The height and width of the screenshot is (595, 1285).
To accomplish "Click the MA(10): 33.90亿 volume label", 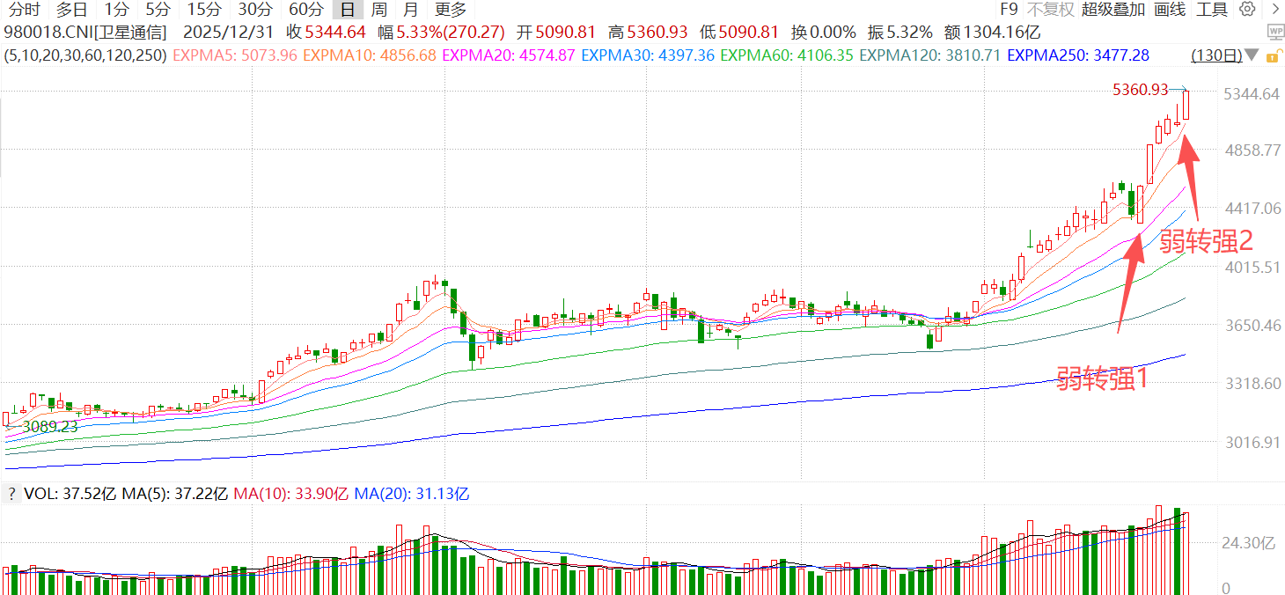I will 291,494.
